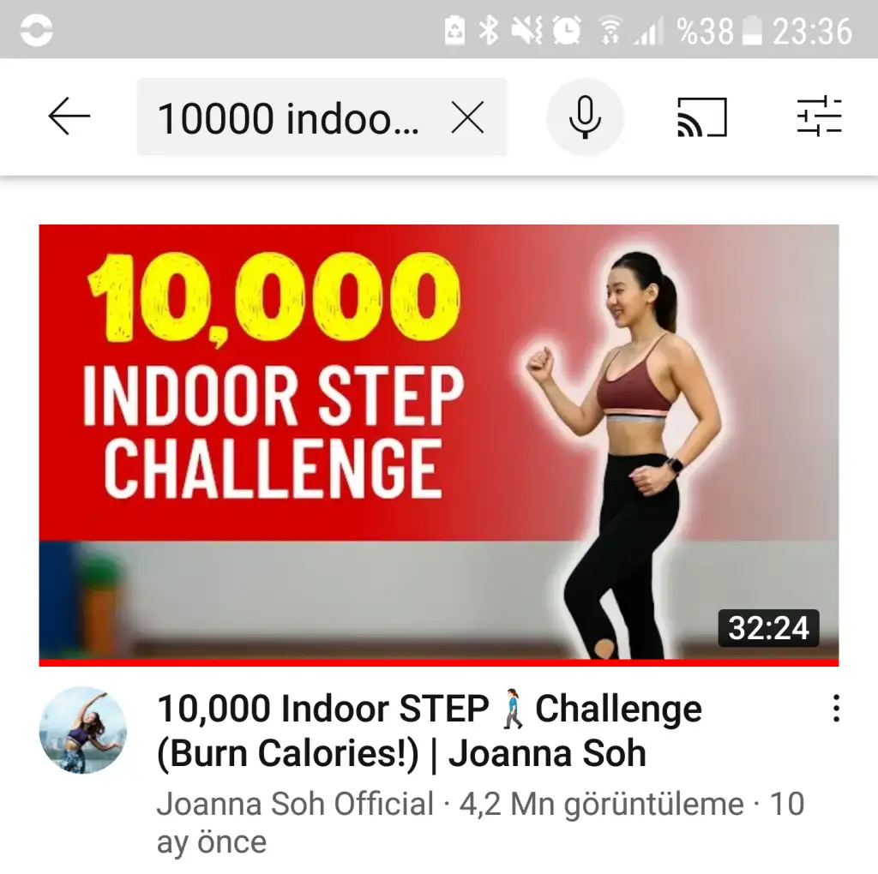Tap the Wi-Fi status icon
The width and height of the screenshot is (878, 874).
click(x=610, y=30)
